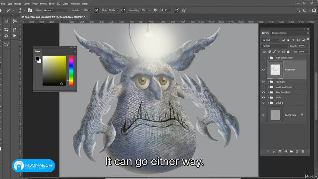Viewport: 318px width, 179px height.
Task: Click the search magnifier icon
Action: [298, 10]
